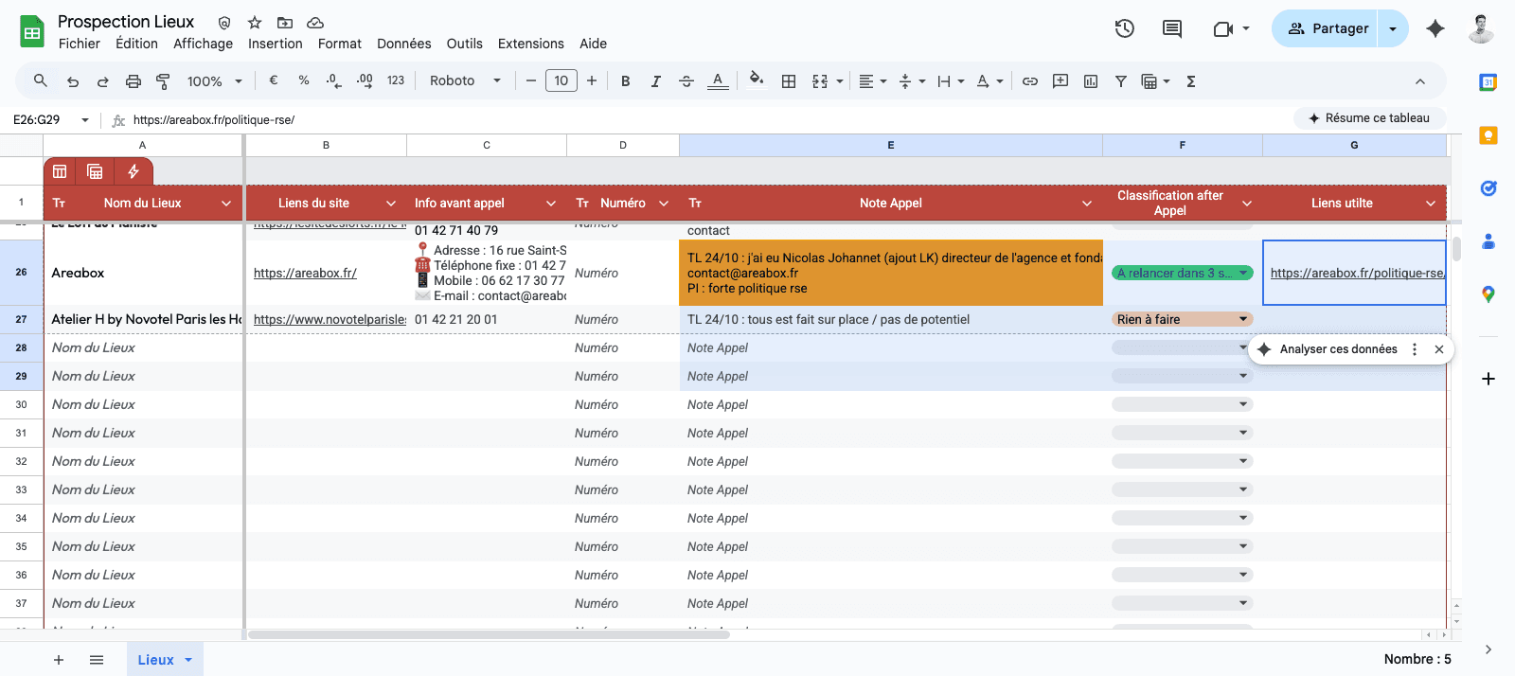
Task: Open the Note Appel column dropdown
Action: coord(1087,204)
